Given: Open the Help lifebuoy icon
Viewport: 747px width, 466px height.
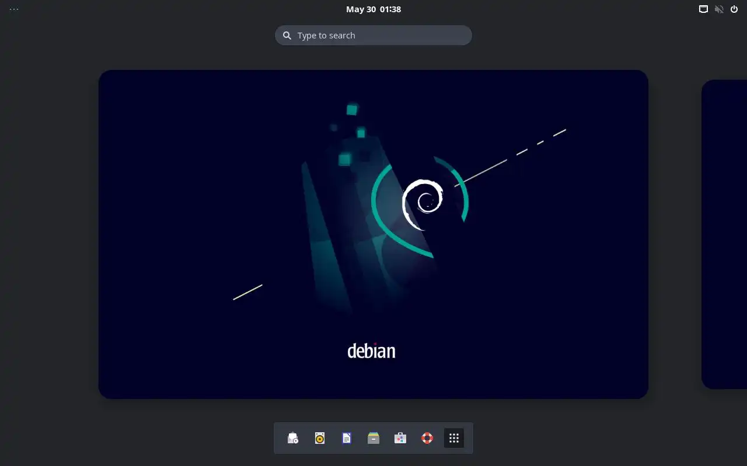Looking at the screenshot, I should (427, 438).
